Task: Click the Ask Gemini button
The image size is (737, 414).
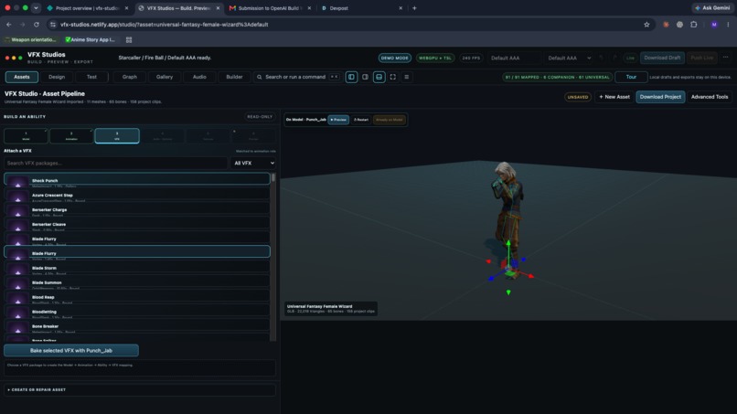Action: pyautogui.click(x=712, y=8)
